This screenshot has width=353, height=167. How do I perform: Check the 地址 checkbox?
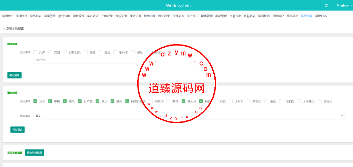click(133, 52)
